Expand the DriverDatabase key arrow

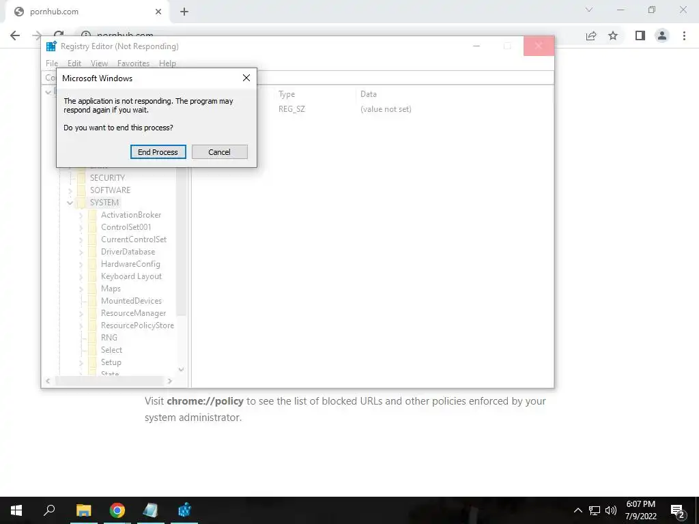tap(81, 252)
